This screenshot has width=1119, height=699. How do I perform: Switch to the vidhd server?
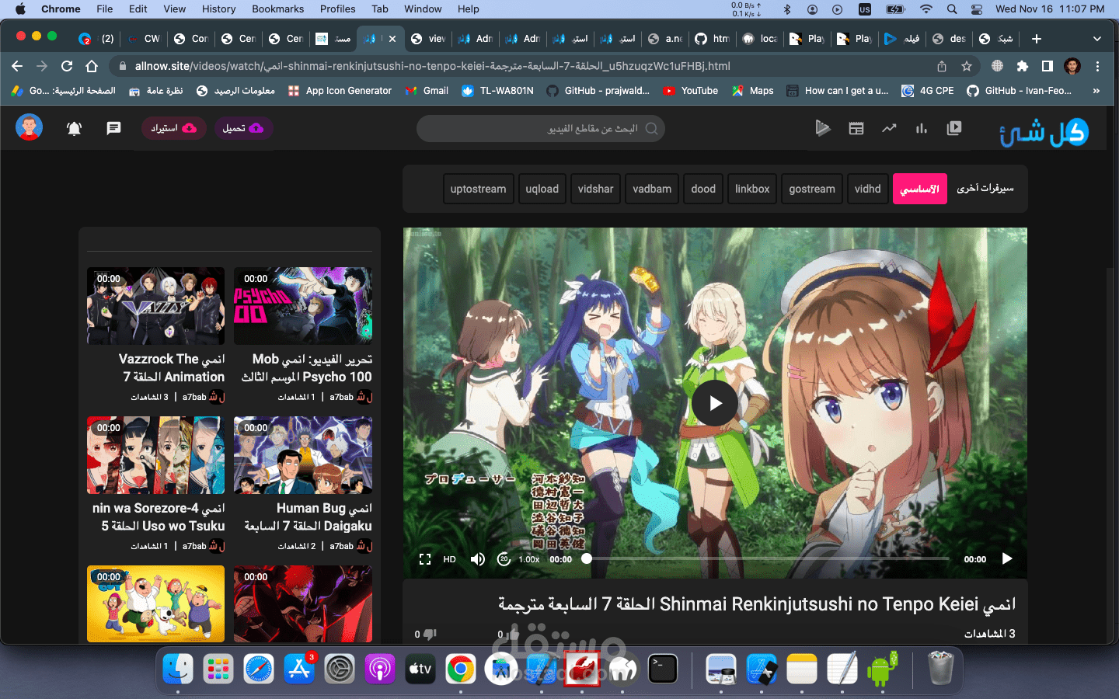tap(868, 189)
